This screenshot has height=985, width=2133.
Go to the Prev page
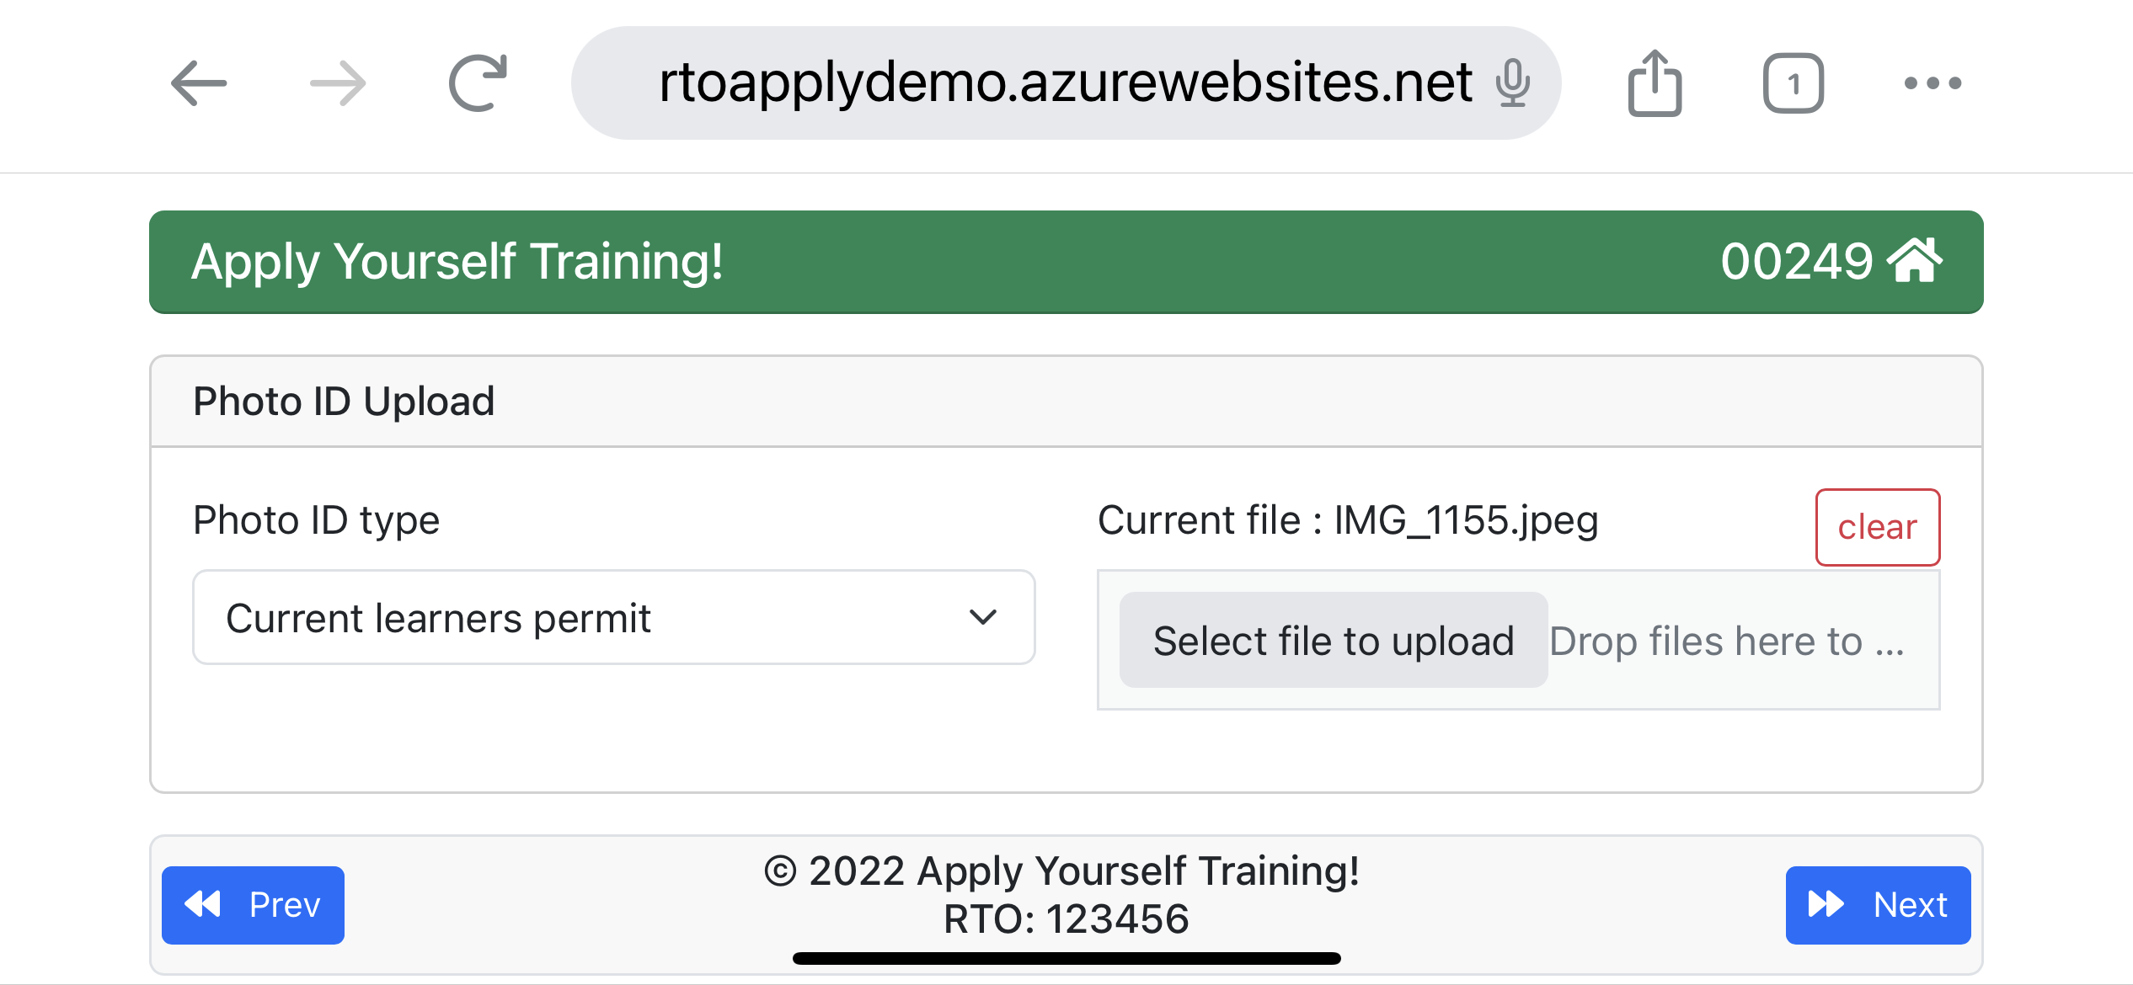pyautogui.click(x=253, y=905)
